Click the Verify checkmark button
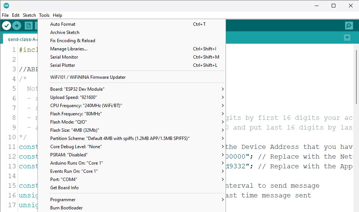 pos(7,25)
